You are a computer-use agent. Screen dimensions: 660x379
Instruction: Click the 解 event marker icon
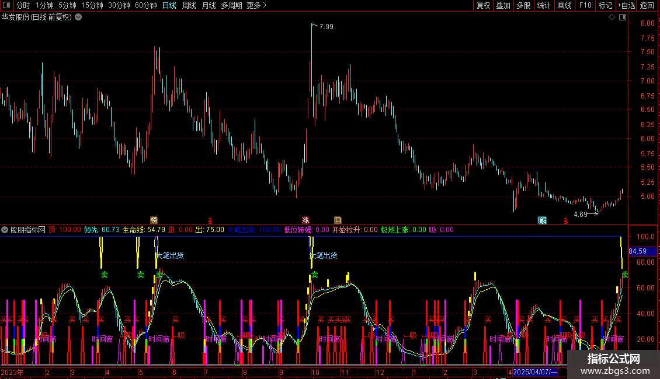click(x=543, y=220)
